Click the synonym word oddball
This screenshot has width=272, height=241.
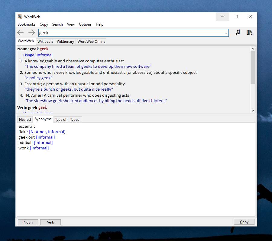pos(25,142)
